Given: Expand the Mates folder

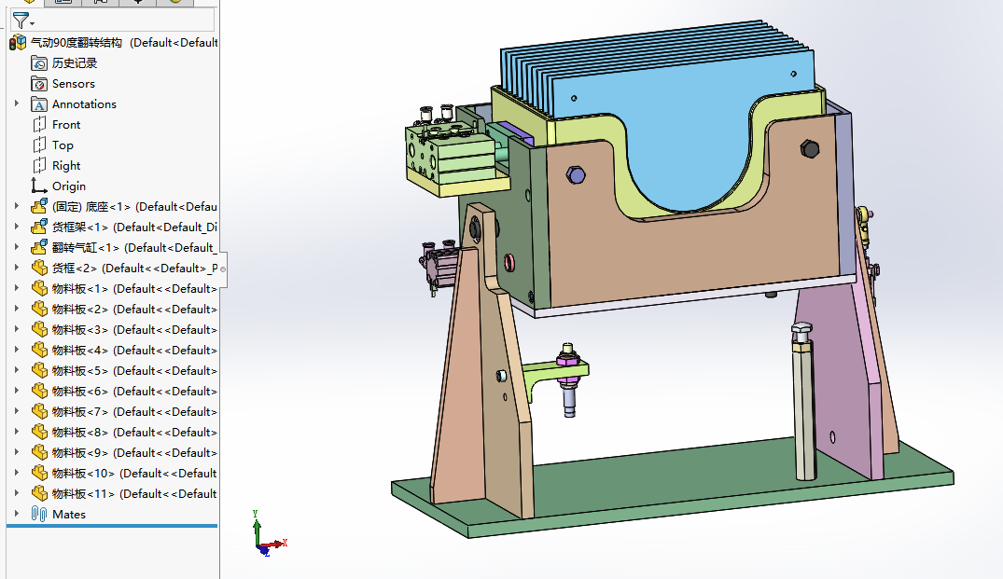Looking at the screenshot, I should click(x=17, y=513).
